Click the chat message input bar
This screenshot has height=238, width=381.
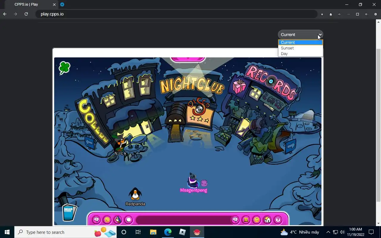coord(183,220)
